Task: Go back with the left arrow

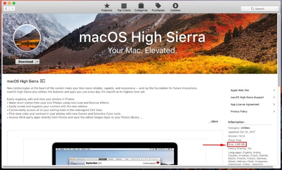Action: tap(6, 9)
